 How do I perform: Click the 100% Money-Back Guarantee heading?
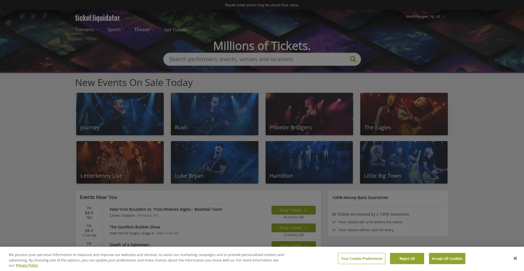pyautogui.click(x=360, y=198)
